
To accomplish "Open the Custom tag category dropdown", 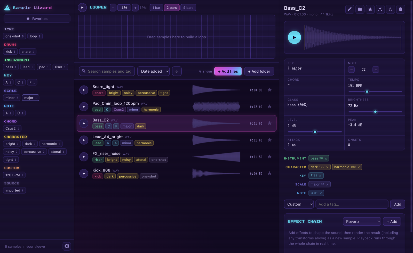I will click(299, 204).
